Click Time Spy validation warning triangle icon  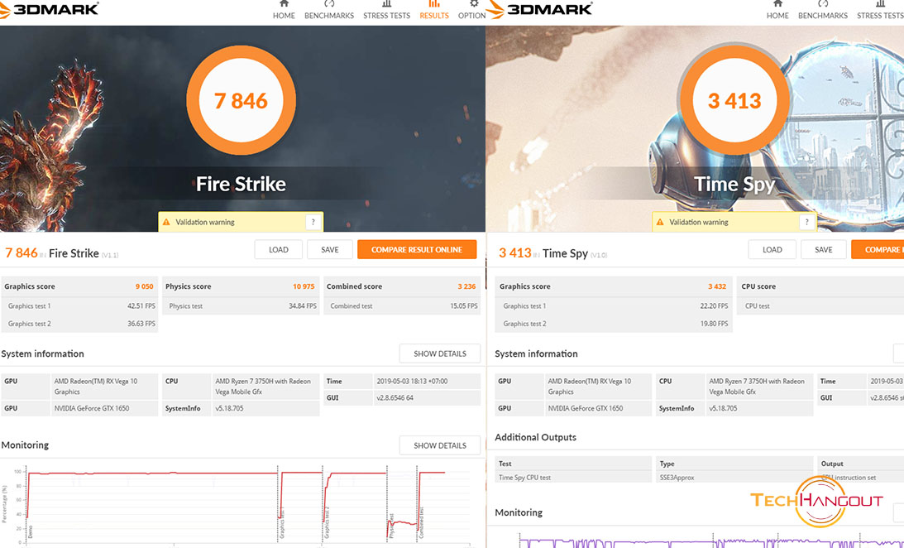click(x=660, y=222)
